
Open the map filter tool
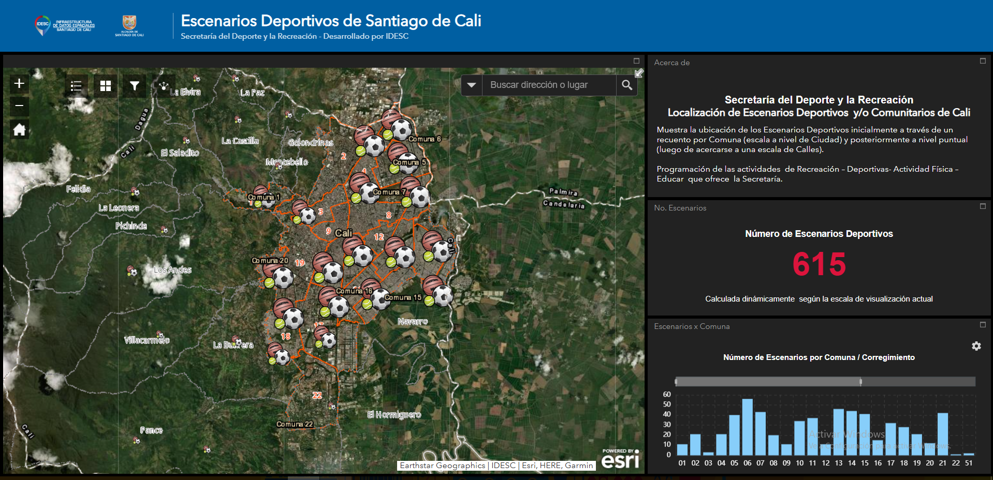[x=135, y=86]
